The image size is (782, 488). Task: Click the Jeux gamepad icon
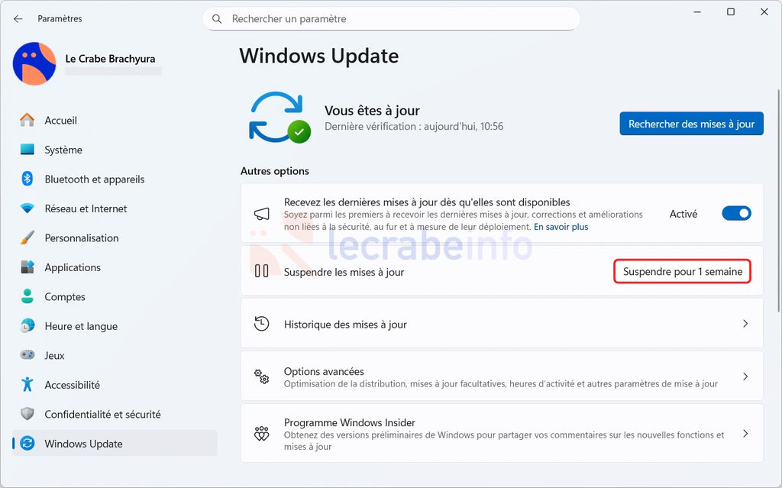[27, 356]
